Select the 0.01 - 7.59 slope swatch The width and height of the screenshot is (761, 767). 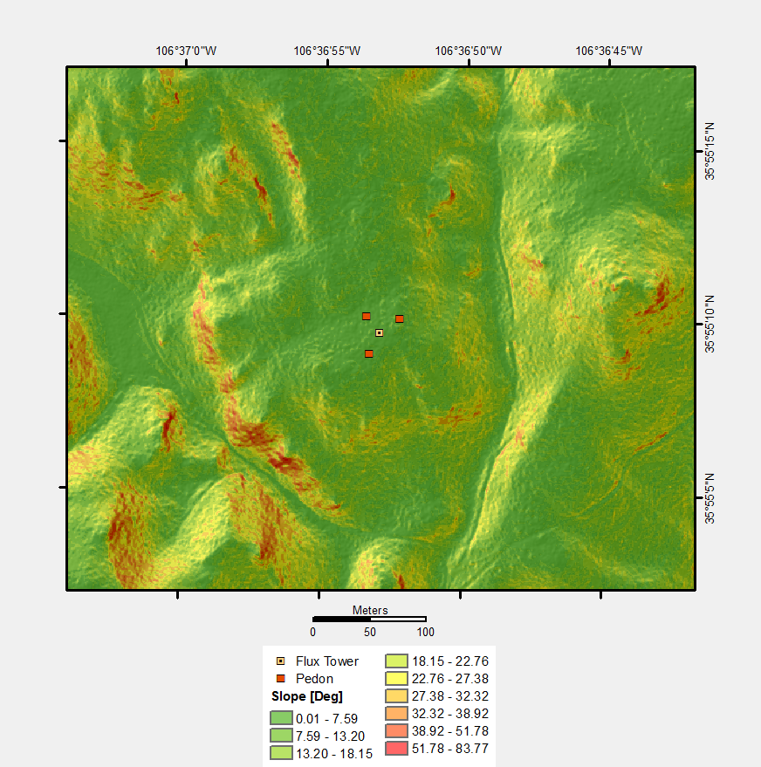coord(281,718)
